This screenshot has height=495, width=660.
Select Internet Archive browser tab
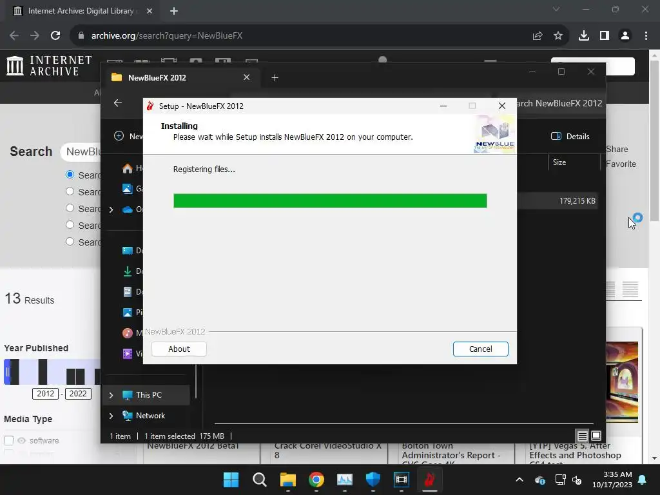point(80,11)
